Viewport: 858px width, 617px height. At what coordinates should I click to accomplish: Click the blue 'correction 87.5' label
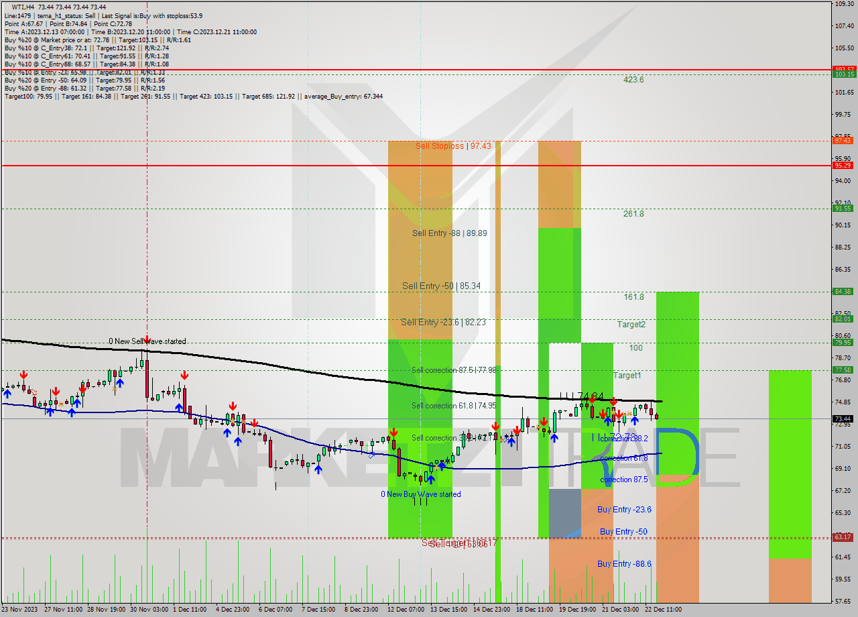tap(624, 480)
